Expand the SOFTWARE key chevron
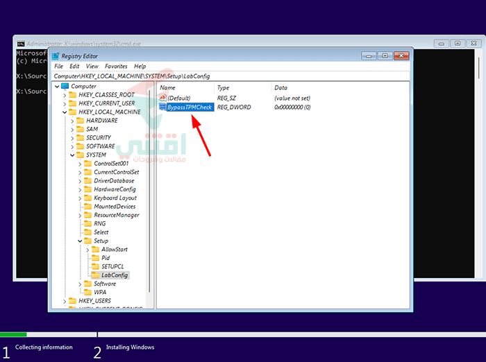 tap(72, 146)
